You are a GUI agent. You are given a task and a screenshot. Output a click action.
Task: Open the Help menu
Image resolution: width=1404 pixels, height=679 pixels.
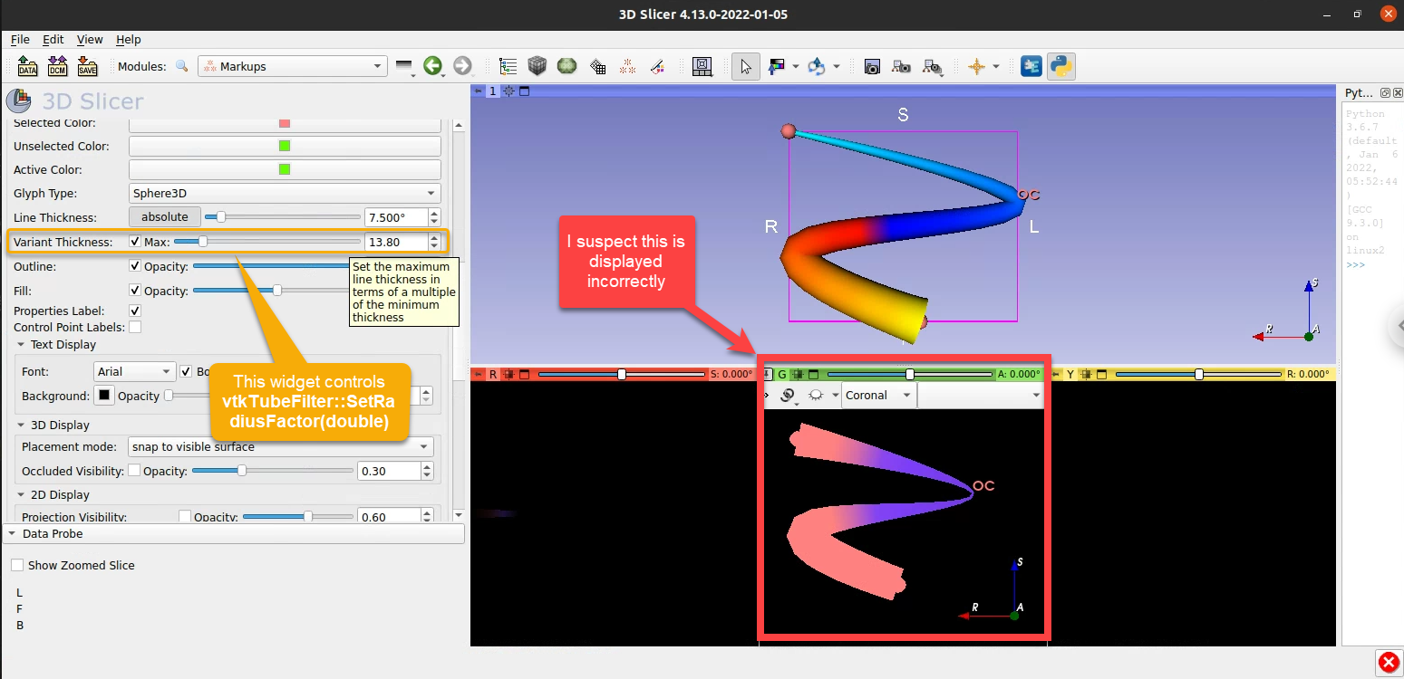(129, 40)
